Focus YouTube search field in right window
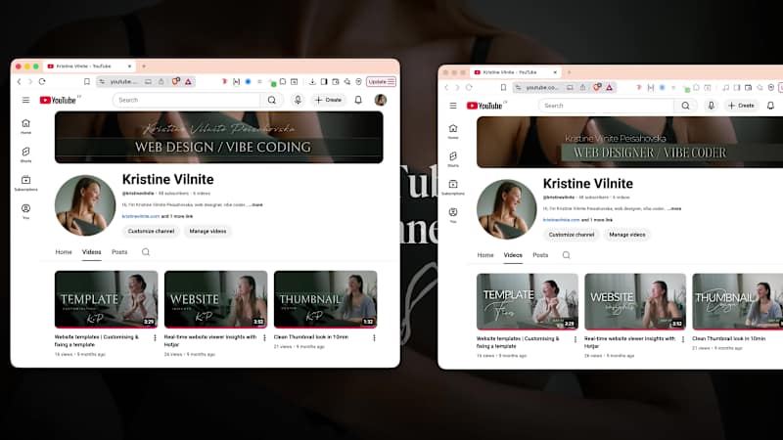 [x=607, y=106]
